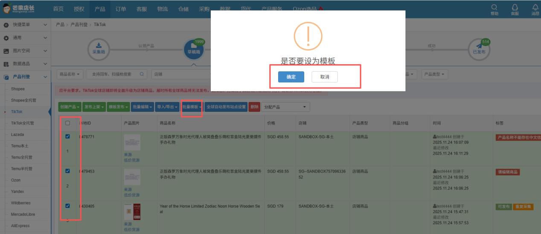Open the 订单 top menu
Image resolution: width=541 pixels, height=234 pixels.
click(x=121, y=9)
